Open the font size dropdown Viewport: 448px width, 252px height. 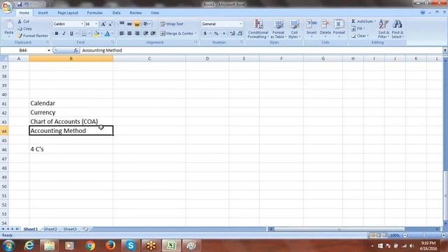(96, 24)
